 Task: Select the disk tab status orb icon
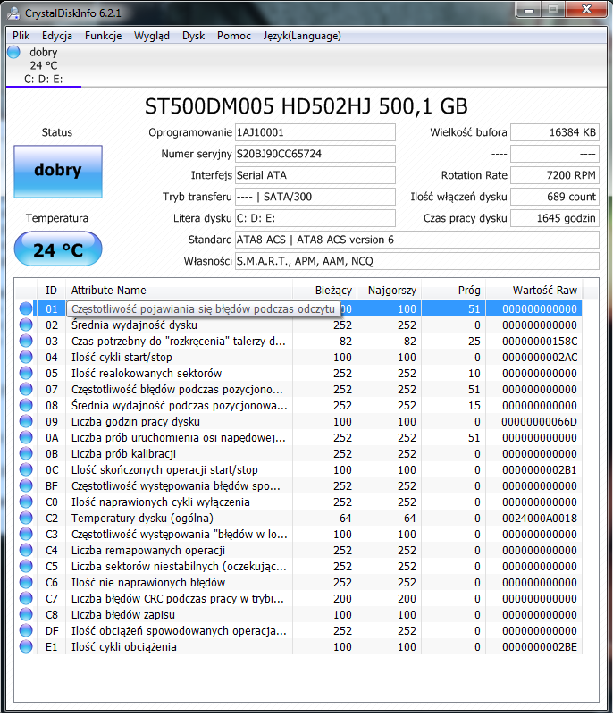click(x=13, y=52)
